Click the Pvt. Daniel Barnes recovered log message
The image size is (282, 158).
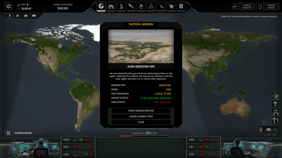142,140
